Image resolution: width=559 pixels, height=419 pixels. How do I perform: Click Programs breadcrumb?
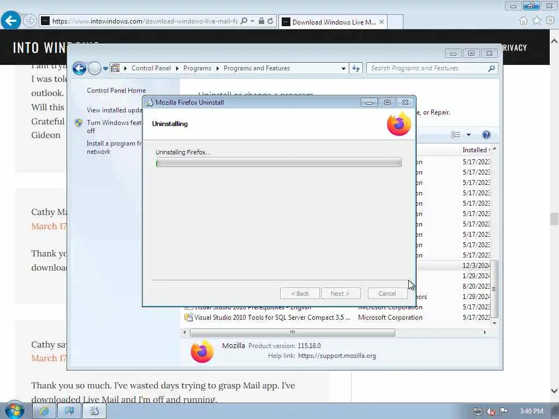197,68
